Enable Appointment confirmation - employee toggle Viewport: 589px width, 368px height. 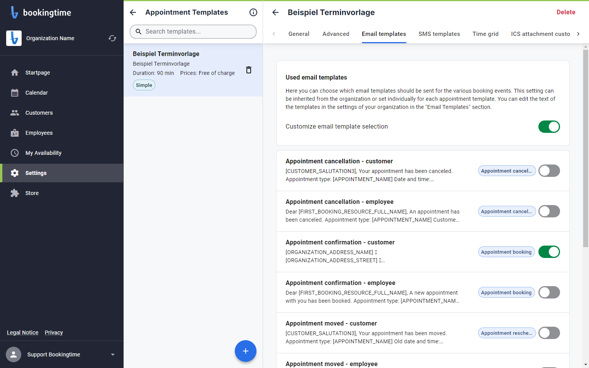[549, 292]
